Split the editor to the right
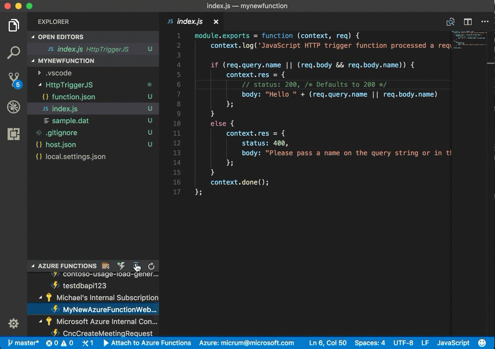The width and height of the screenshot is (495, 349). pyautogui.click(x=467, y=22)
